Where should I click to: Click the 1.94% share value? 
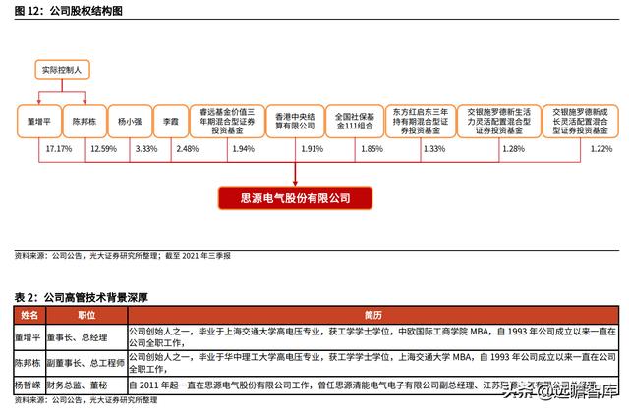244,149
